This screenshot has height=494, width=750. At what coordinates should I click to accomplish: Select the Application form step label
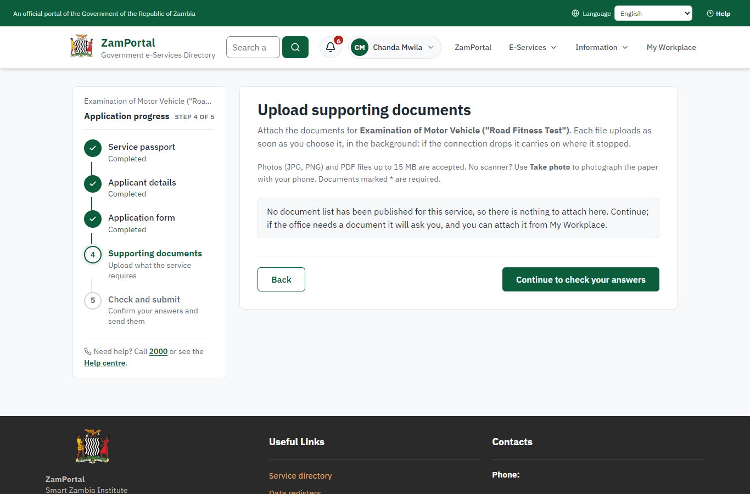pyautogui.click(x=142, y=218)
